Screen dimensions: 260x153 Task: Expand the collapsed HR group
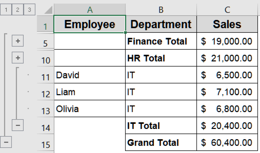18,58
